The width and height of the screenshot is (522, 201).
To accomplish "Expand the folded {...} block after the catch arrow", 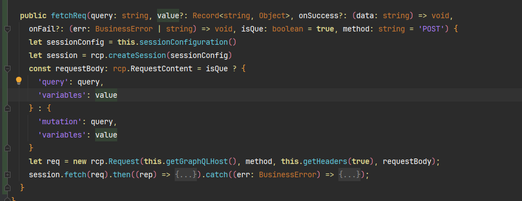I will (349, 174).
